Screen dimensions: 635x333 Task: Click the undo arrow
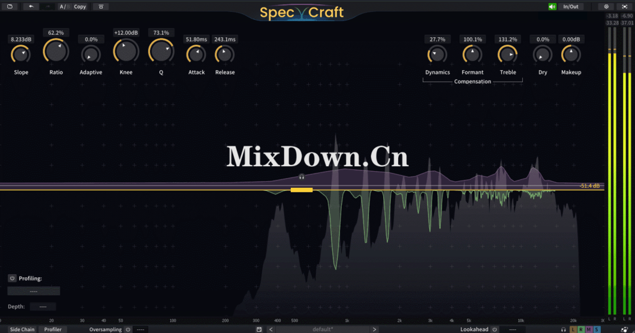click(31, 6)
